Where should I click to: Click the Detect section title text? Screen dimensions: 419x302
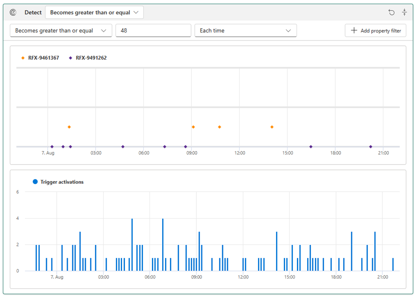coord(33,12)
